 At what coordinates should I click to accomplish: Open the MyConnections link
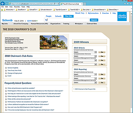(x=93, y=13)
